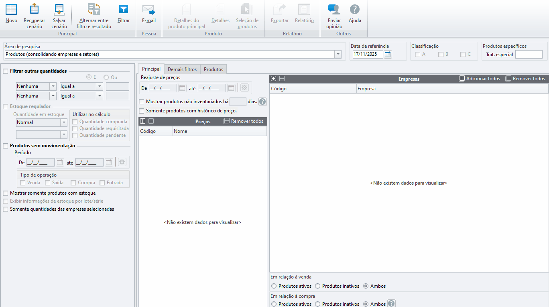The height and width of the screenshot is (307, 549).
Task: Click the Trat. especial input field
Action: click(x=529, y=55)
